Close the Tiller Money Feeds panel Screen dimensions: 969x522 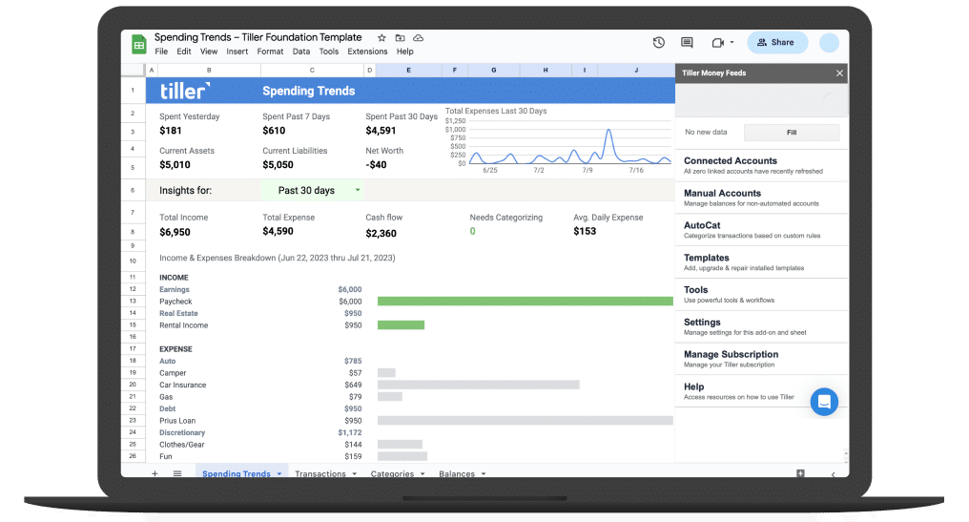[x=839, y=73]
